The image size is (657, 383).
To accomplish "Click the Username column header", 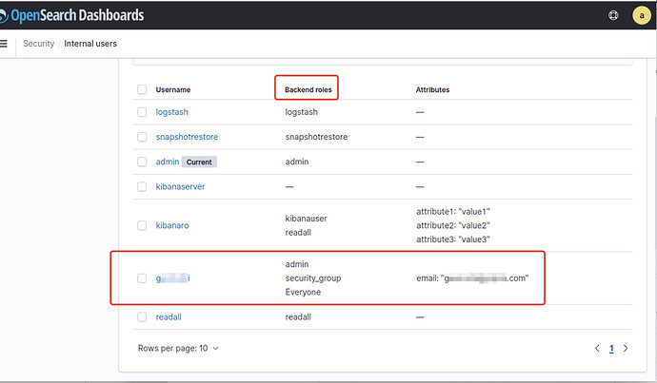I will point(173,89).
